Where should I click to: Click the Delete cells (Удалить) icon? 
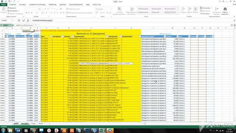tap(190, 9)
